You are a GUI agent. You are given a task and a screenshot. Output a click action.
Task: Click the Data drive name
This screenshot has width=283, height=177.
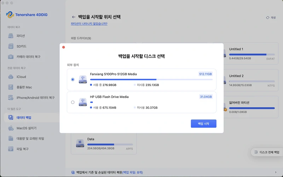click(x=91, y=139)
